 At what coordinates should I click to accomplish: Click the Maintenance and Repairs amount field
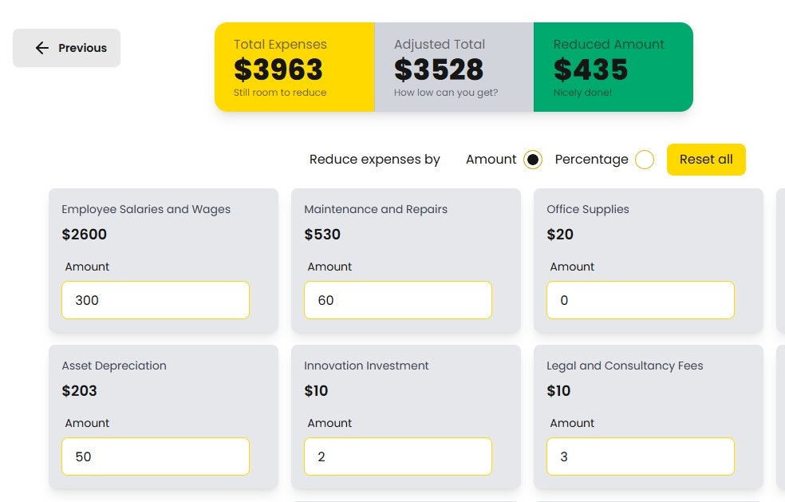(x=398, y=300)
